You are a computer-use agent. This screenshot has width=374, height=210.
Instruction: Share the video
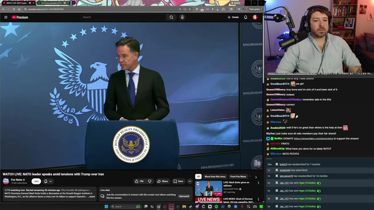click(162, 181)
